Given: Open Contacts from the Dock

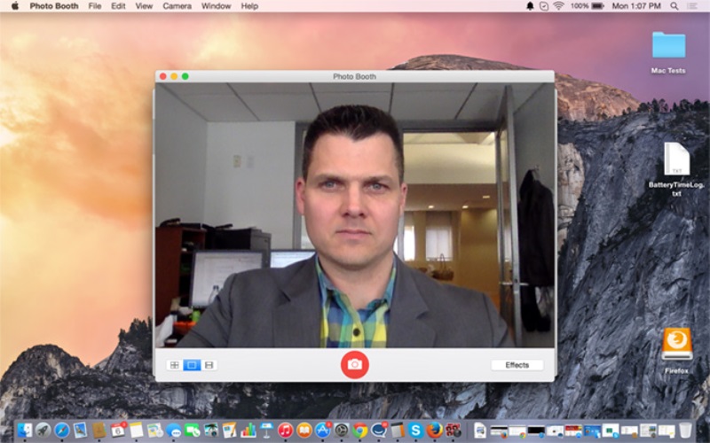Looking at the screenshot, I should click(x=99, y=430).
